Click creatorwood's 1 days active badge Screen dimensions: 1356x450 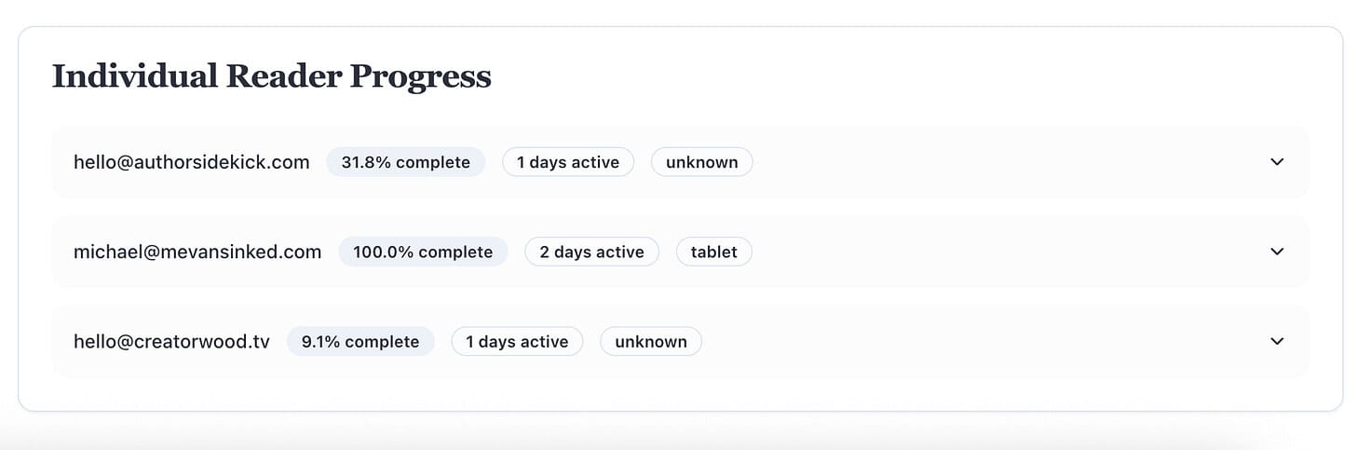tap(517, 341)
